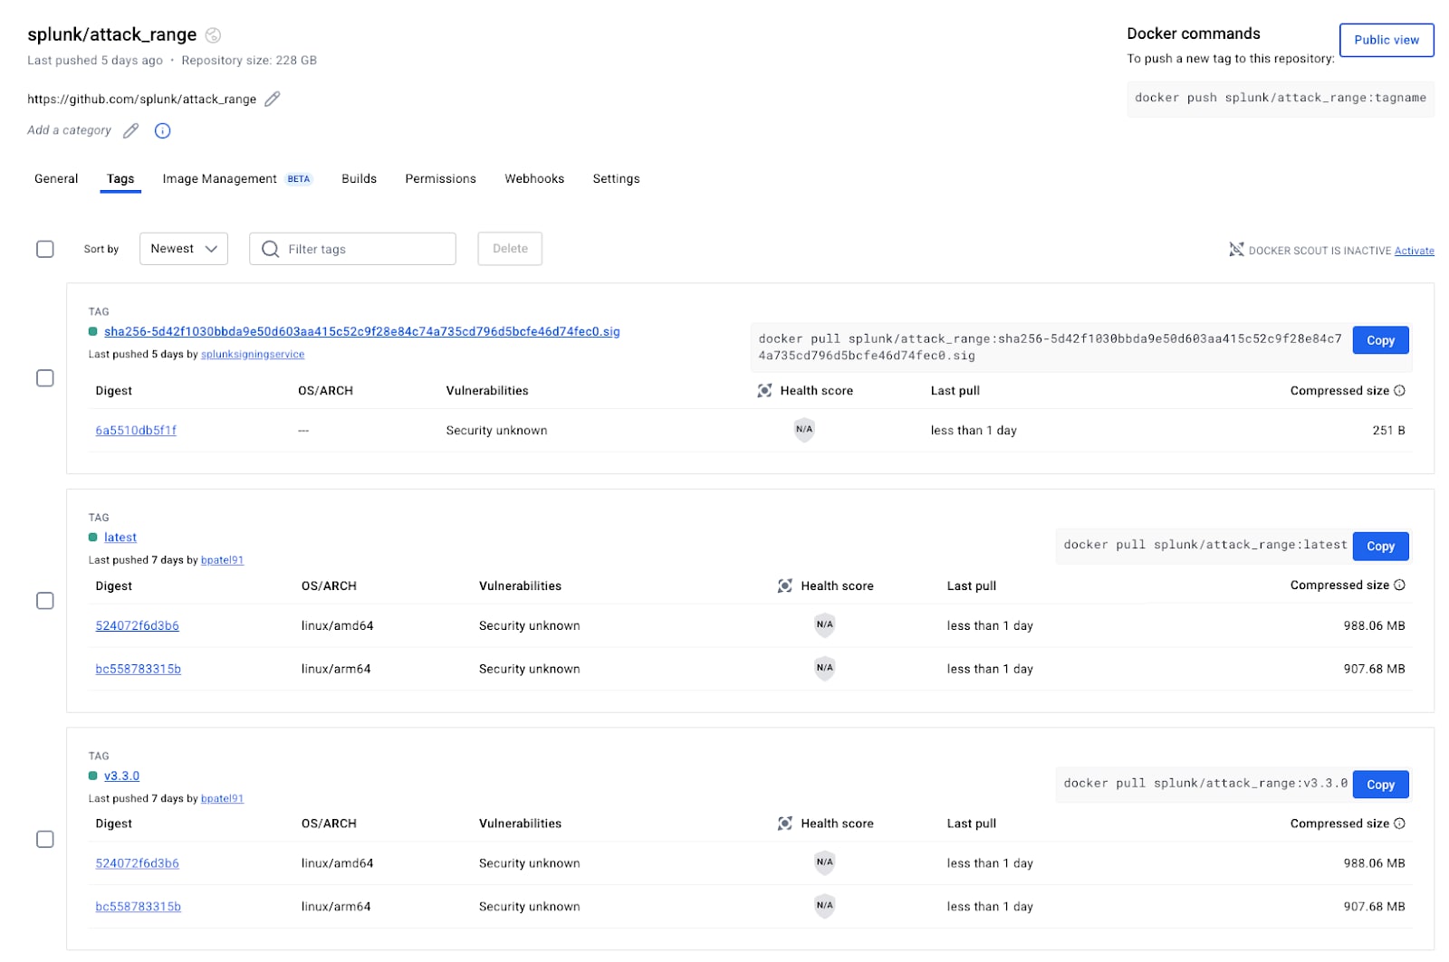Viewport: 1449px width, 962px height.
Task: Click the pencil icon beside the GitHub URL
Action: [272, 99]
